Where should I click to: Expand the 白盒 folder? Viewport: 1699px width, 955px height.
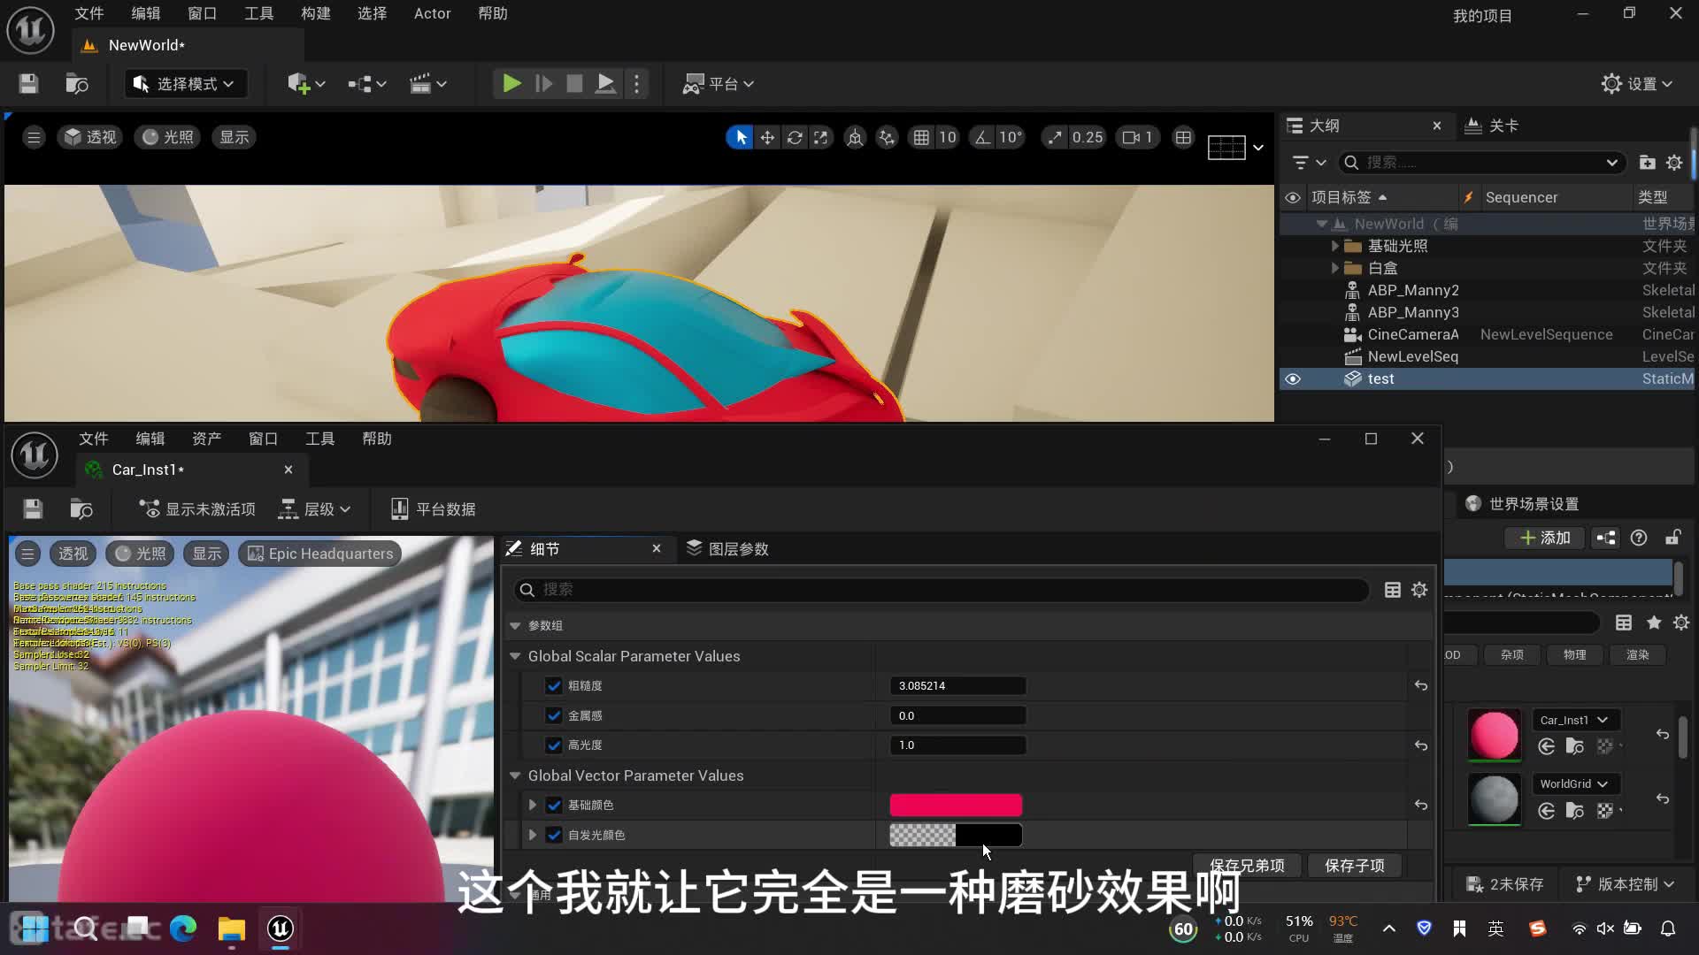click(x=1335, y=268)
